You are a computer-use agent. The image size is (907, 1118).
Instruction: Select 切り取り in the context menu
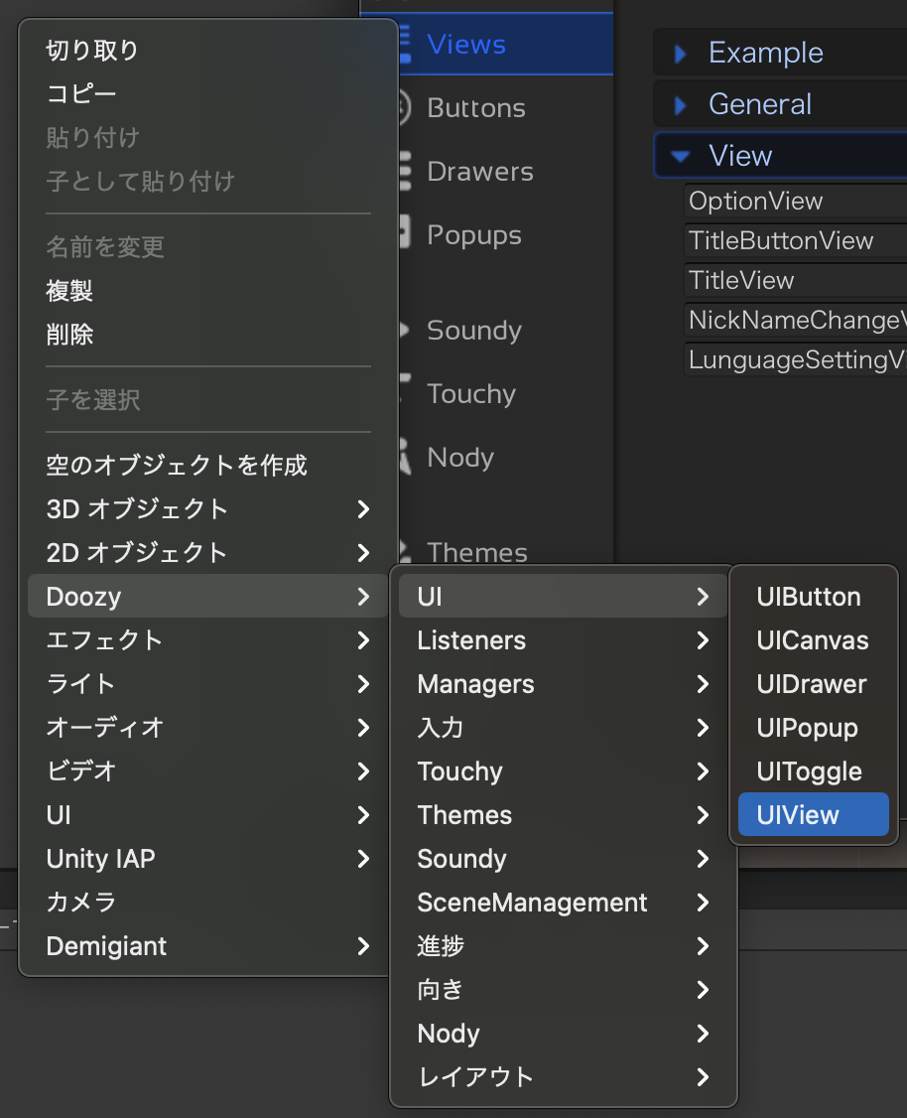pyautogui.click(x=207, y=50)
